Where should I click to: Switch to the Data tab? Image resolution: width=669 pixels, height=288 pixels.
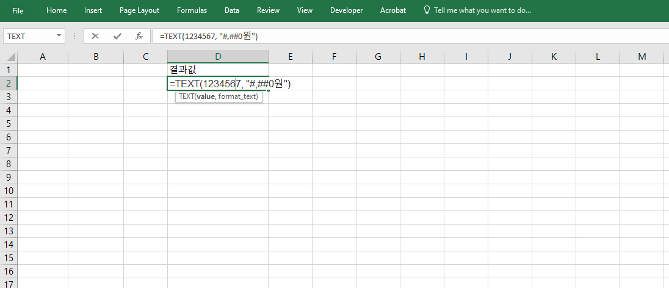pyautogui.click(x=232, y=10)
